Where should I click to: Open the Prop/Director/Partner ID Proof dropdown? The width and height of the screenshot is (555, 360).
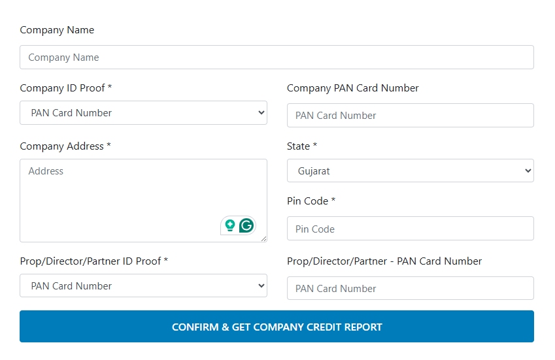click(143, 286)
